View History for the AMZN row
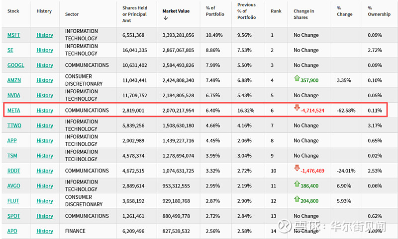 [x=45, y=80]
